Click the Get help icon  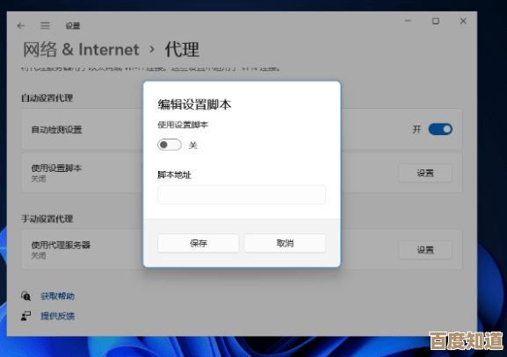25,296
